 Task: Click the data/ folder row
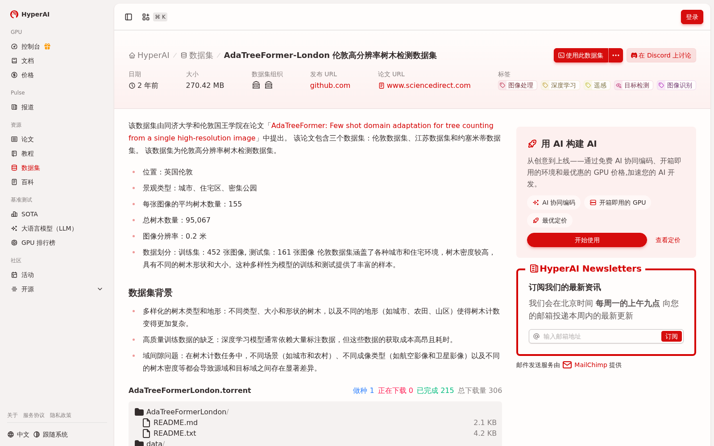[315, 443]
